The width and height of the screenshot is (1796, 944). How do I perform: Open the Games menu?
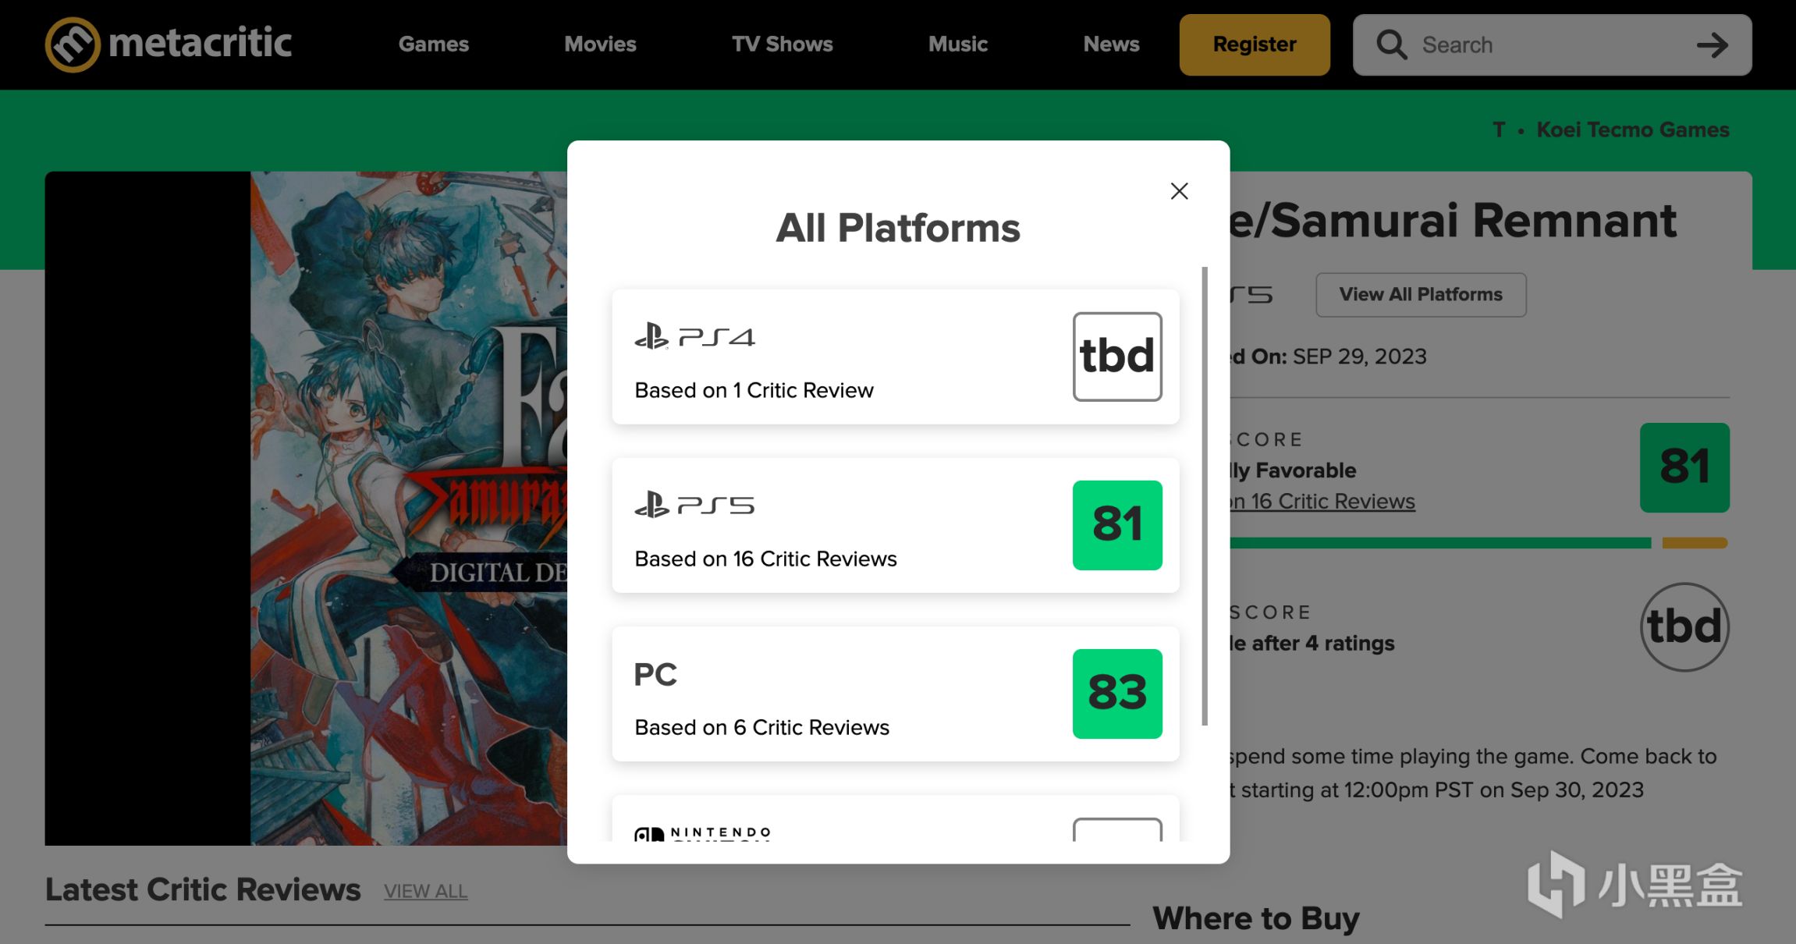pos(434,44)
